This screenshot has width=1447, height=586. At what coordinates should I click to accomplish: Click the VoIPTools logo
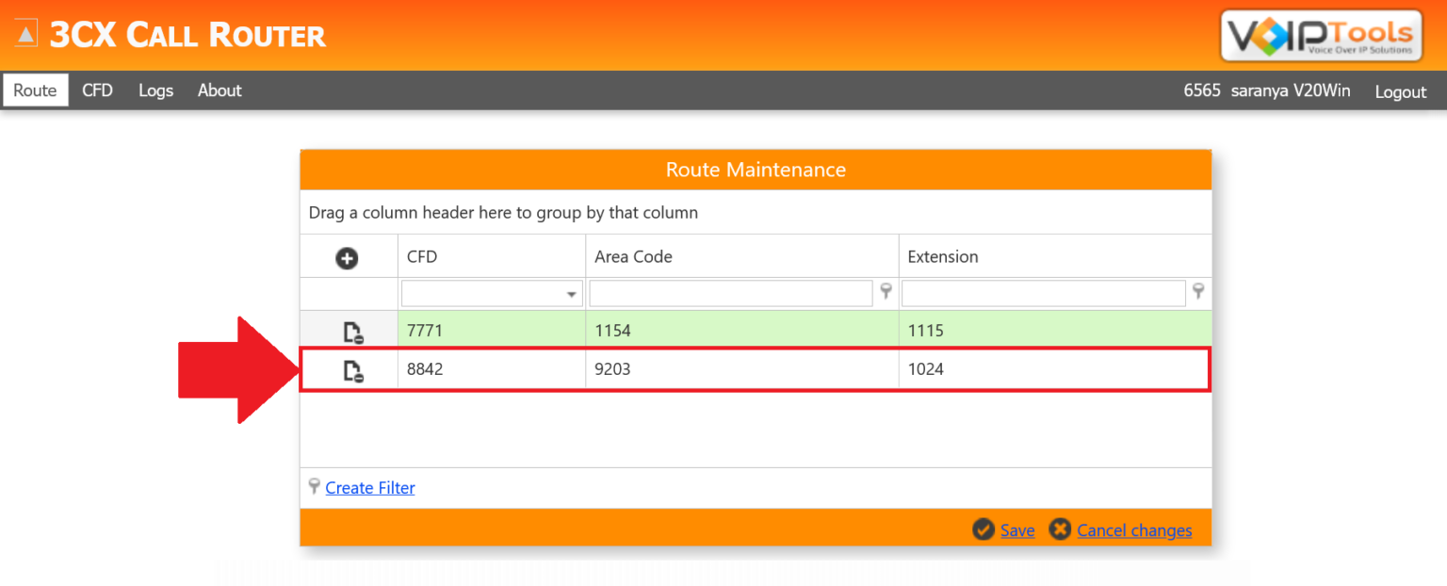[x=1321, y=35]
